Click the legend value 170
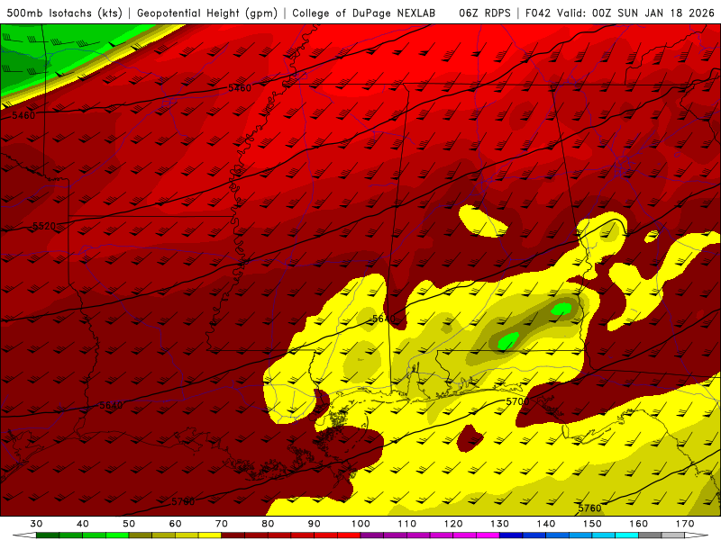This screenshot has height=540, width=721. (685, 524)
